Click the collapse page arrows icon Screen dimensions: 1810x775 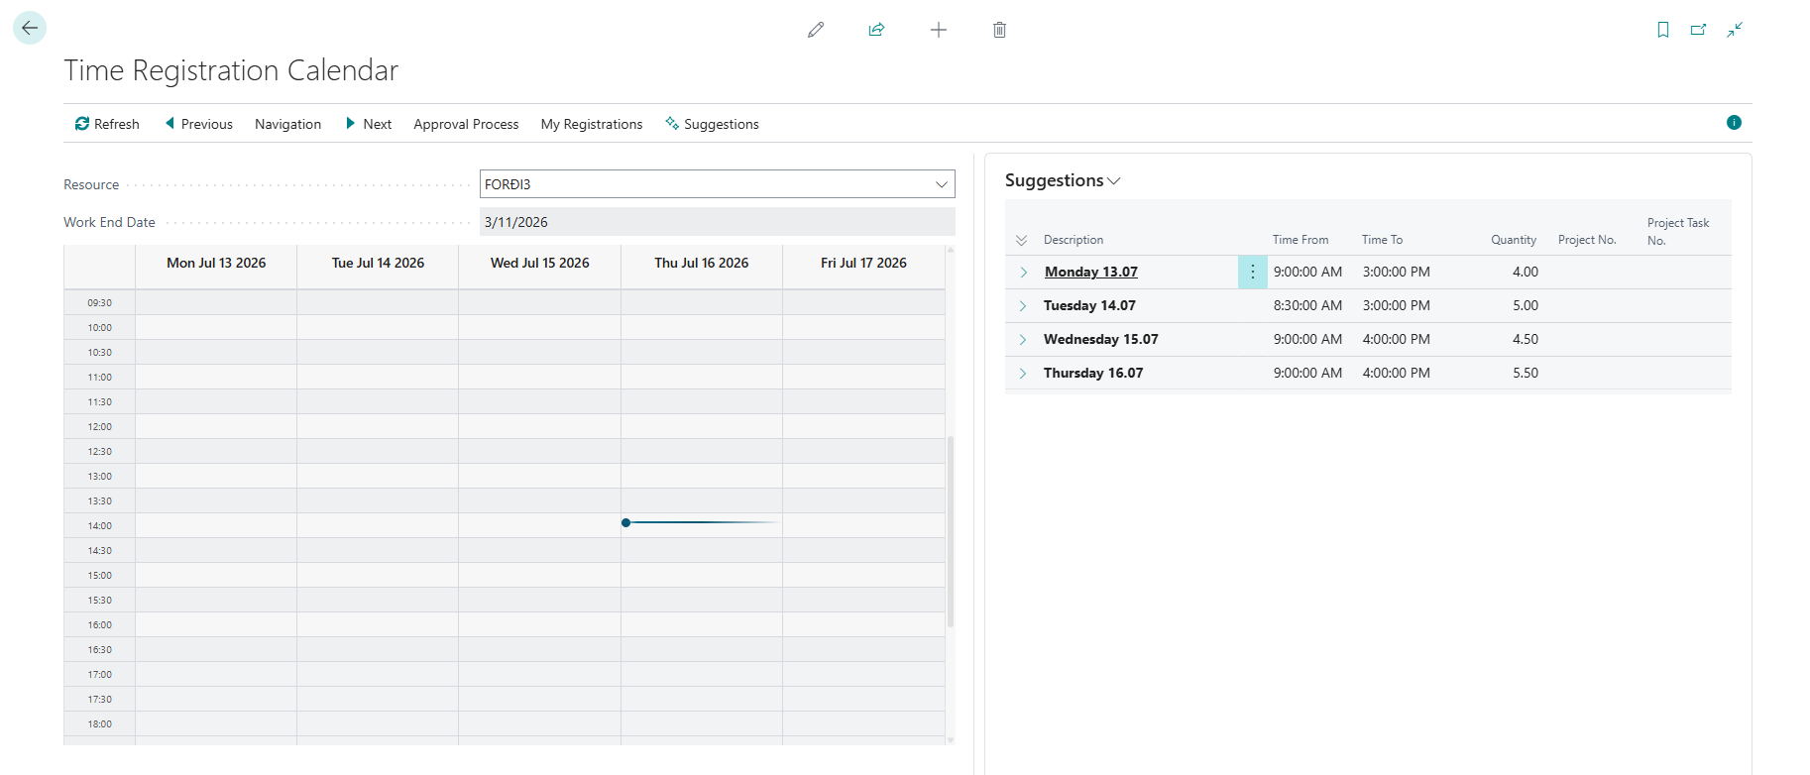pyautogui.click(x=1735, y=30)
